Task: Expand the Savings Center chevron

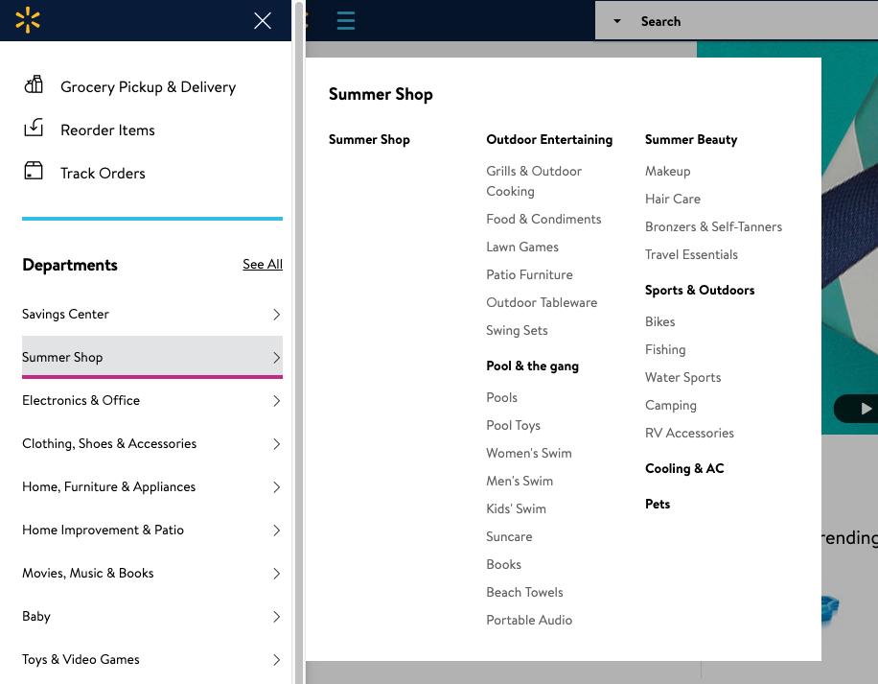Action: click(276, 315)
